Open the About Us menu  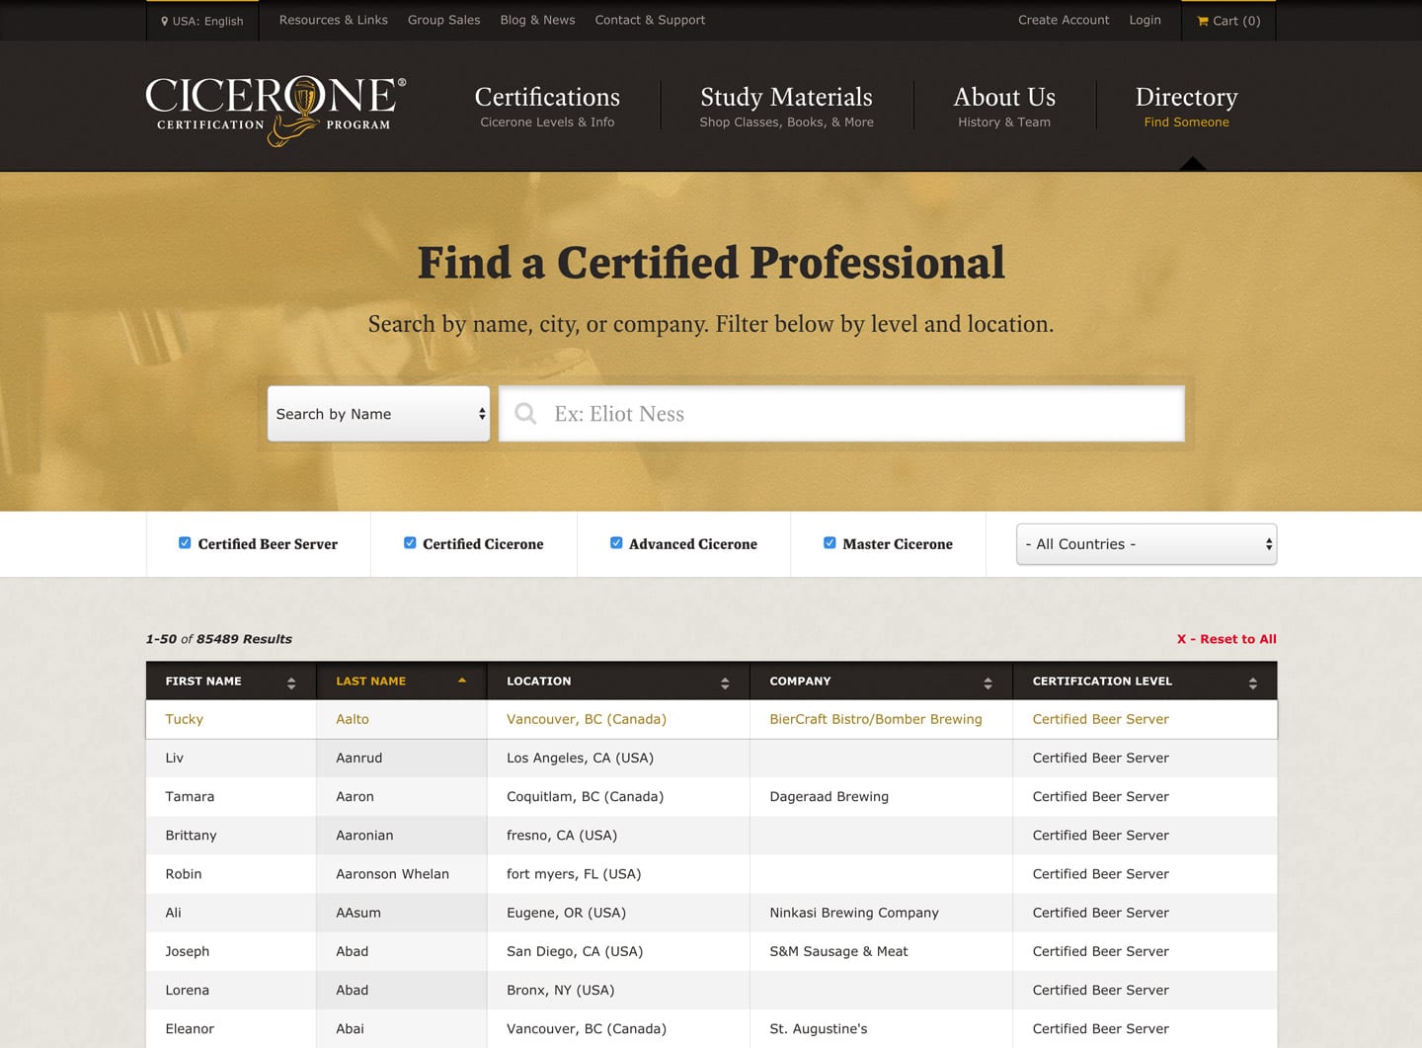point(1004,106)
